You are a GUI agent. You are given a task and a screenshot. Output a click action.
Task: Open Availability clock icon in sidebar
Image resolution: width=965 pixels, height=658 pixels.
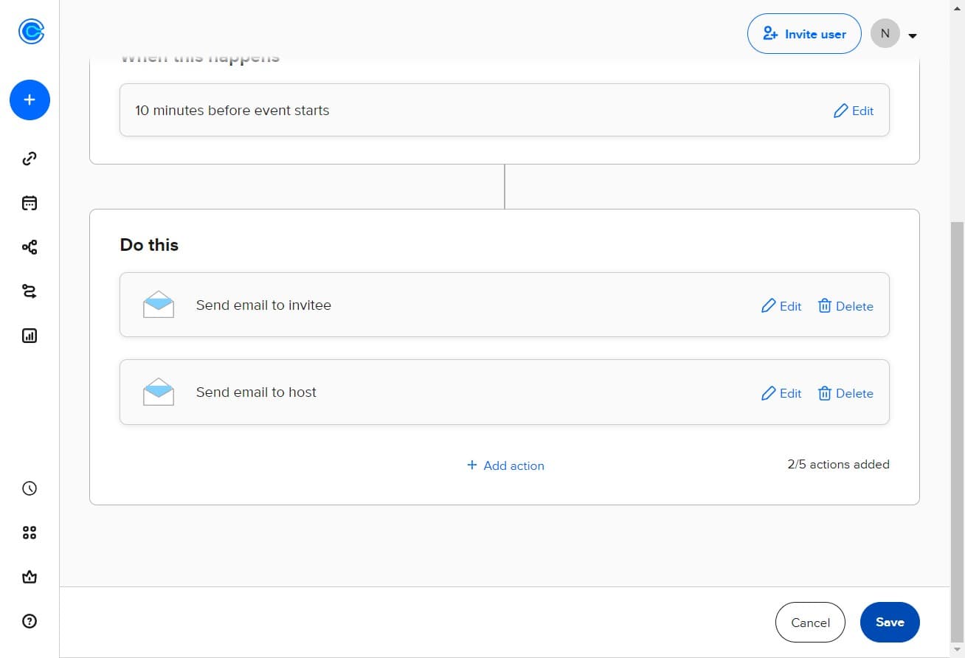coord(30,488)
